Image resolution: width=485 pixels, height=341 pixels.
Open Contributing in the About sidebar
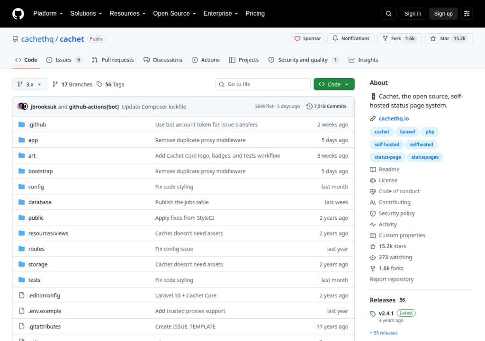pyautogui.click(x=390, y=202)
